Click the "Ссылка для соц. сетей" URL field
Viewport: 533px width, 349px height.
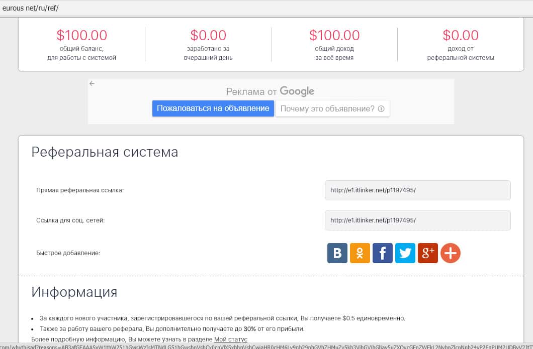coord(417,220)
